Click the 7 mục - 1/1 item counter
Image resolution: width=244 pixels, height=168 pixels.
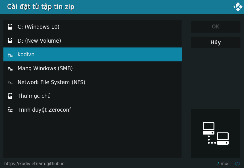[x=228, y=164]
